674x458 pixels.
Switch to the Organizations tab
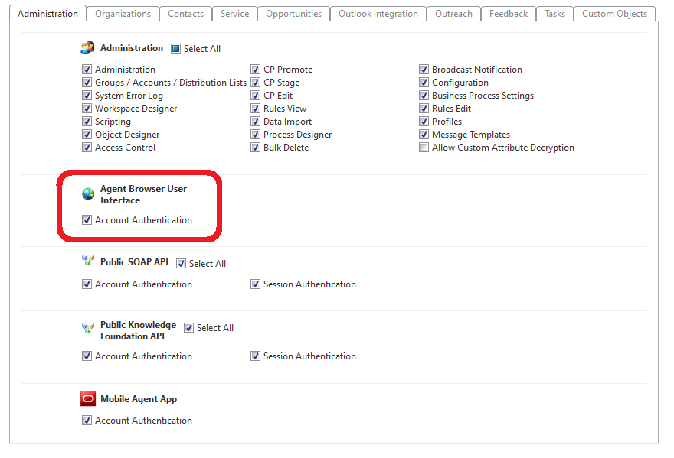tap(123, 14)
